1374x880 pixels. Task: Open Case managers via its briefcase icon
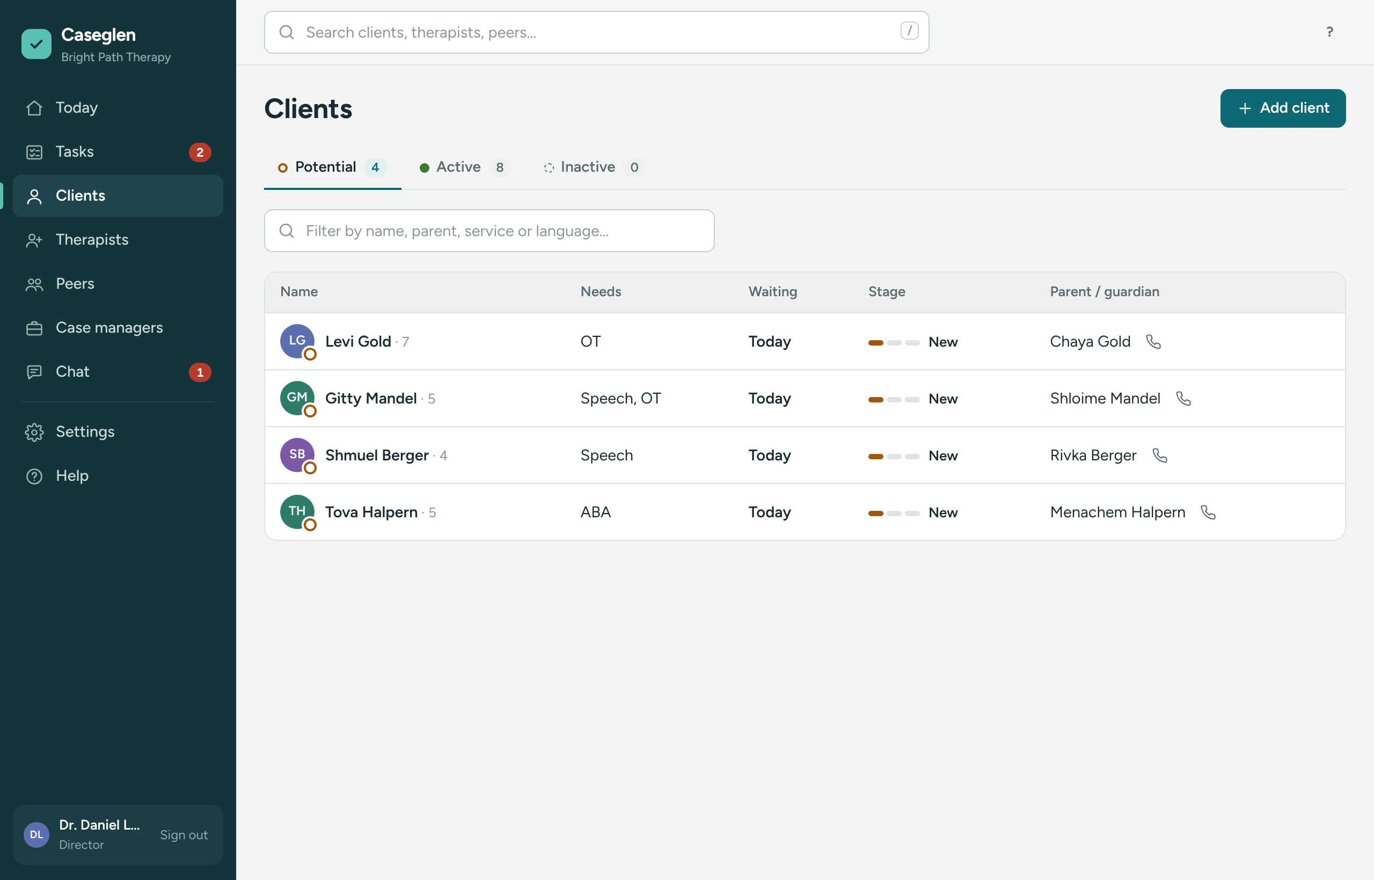pyautogui.click(x=34, y=328)
